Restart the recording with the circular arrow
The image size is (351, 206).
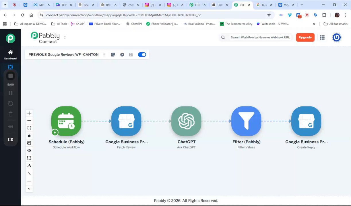(x=11, y=103)
